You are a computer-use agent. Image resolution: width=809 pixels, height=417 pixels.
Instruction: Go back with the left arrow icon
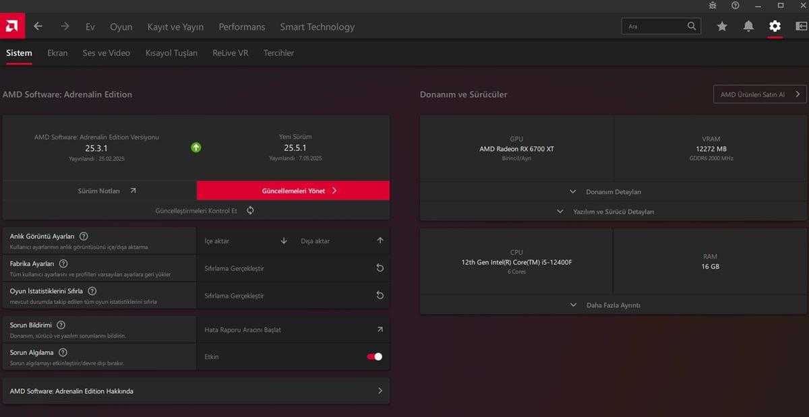pos(38,26)
